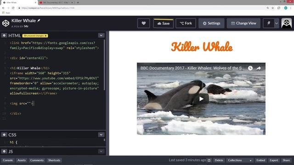Image resolution: width=294 pixels, height=165 pixels.
Task: Open the BBC Documentary video title link
Action: point(192,68)
